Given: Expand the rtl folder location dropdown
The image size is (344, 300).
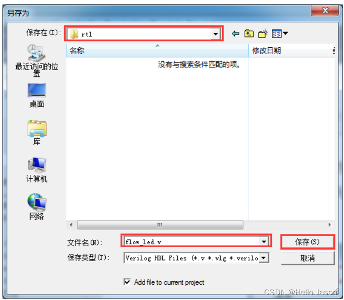Looking at the screenshot, I should pos(216,34).
